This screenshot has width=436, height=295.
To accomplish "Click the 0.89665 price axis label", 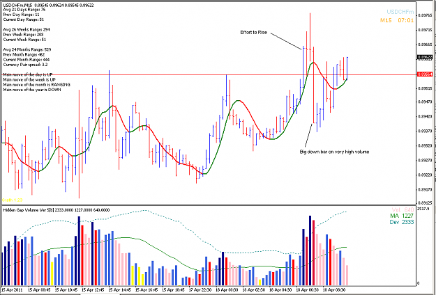I will 426,45.
